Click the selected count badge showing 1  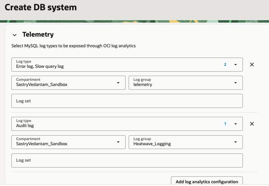225,124
